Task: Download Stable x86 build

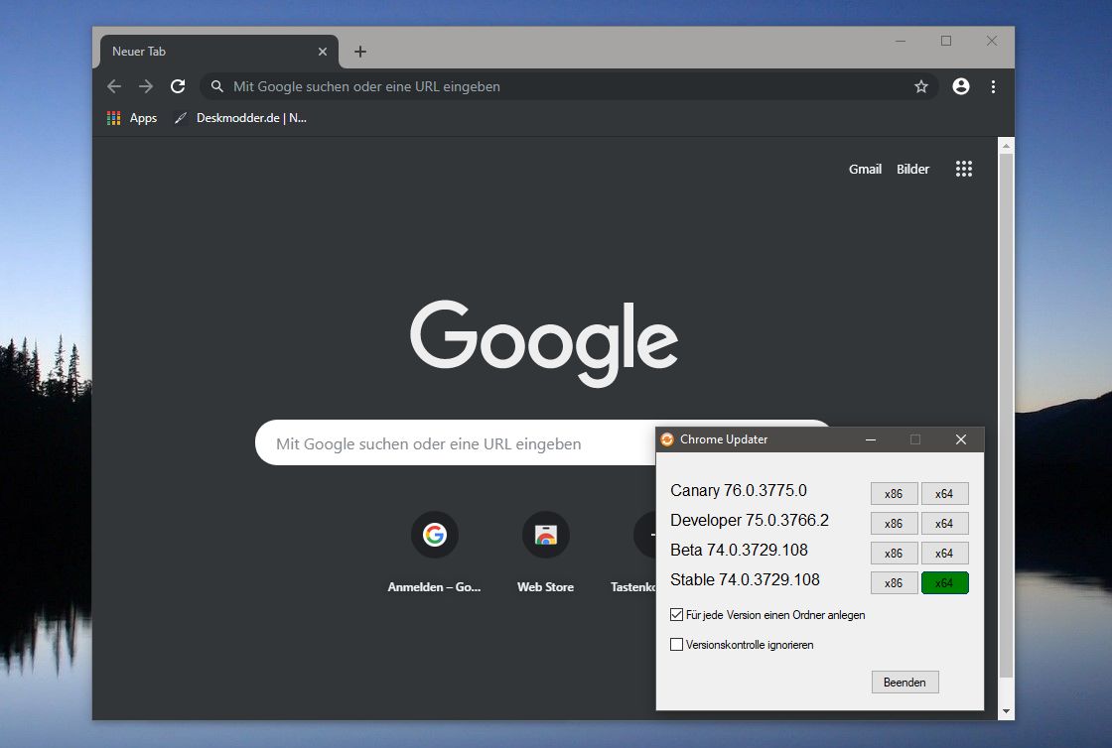Action: 894,583
